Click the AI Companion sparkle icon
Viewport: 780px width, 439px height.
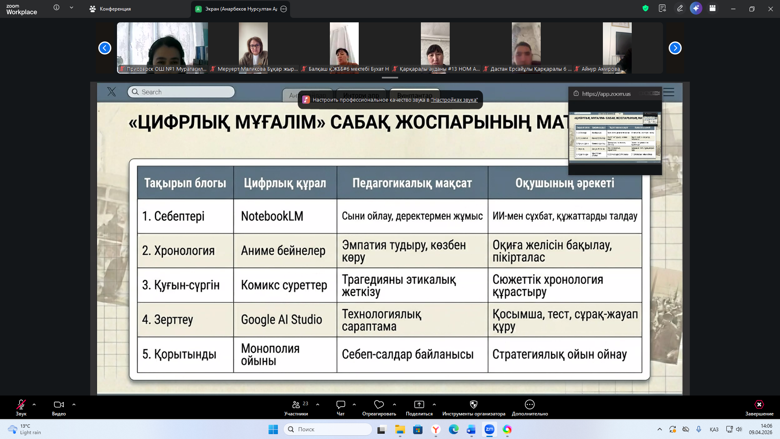click(x=696, y=9)
